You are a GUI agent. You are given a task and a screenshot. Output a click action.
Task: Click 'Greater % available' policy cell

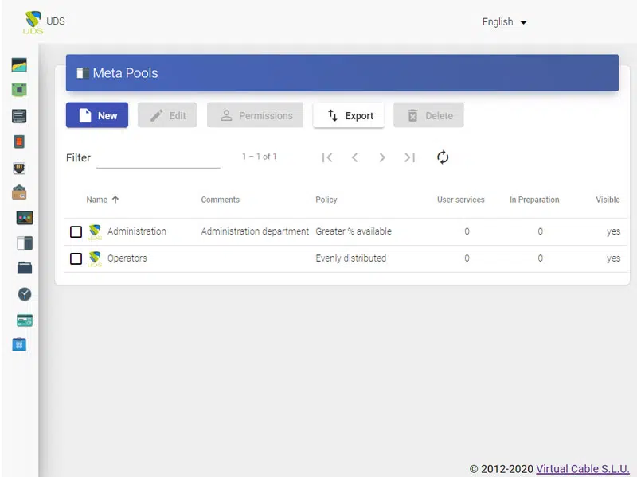[354, 231]
